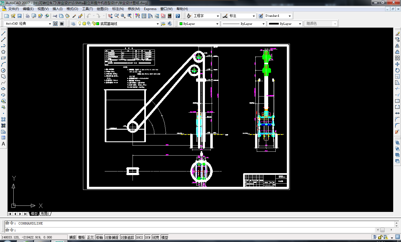Disable 对象捕捉 object snap
The height and width of the screenshot is (242, 401).
click(112, 237)
